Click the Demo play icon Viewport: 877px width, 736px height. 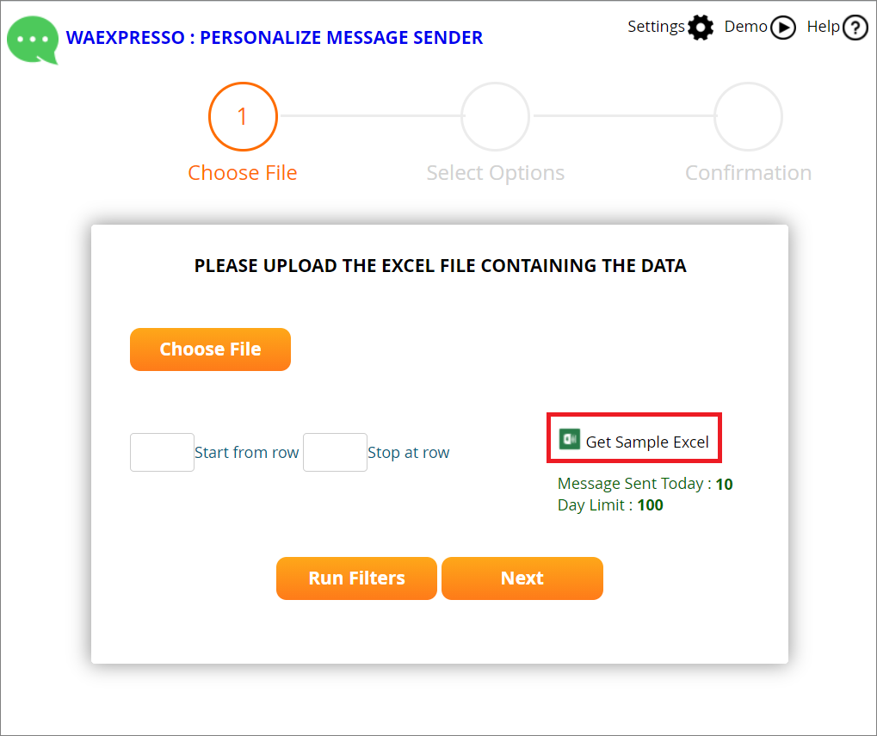[783, 28]
